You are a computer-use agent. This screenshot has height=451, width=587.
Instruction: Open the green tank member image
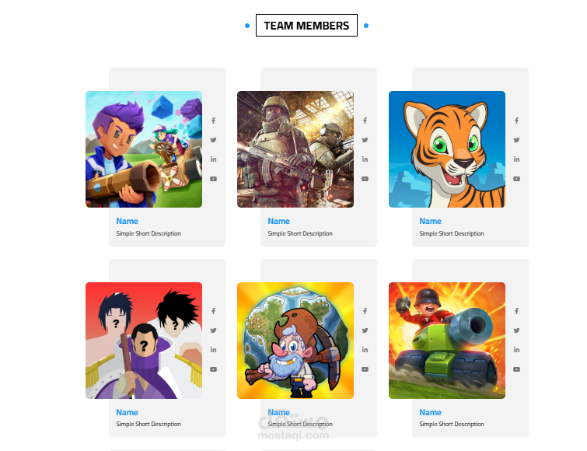tap(447, 341)
